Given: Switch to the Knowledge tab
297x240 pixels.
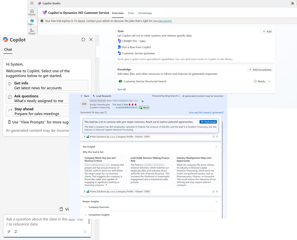Looking at the screenshot, I should [145, 13].
